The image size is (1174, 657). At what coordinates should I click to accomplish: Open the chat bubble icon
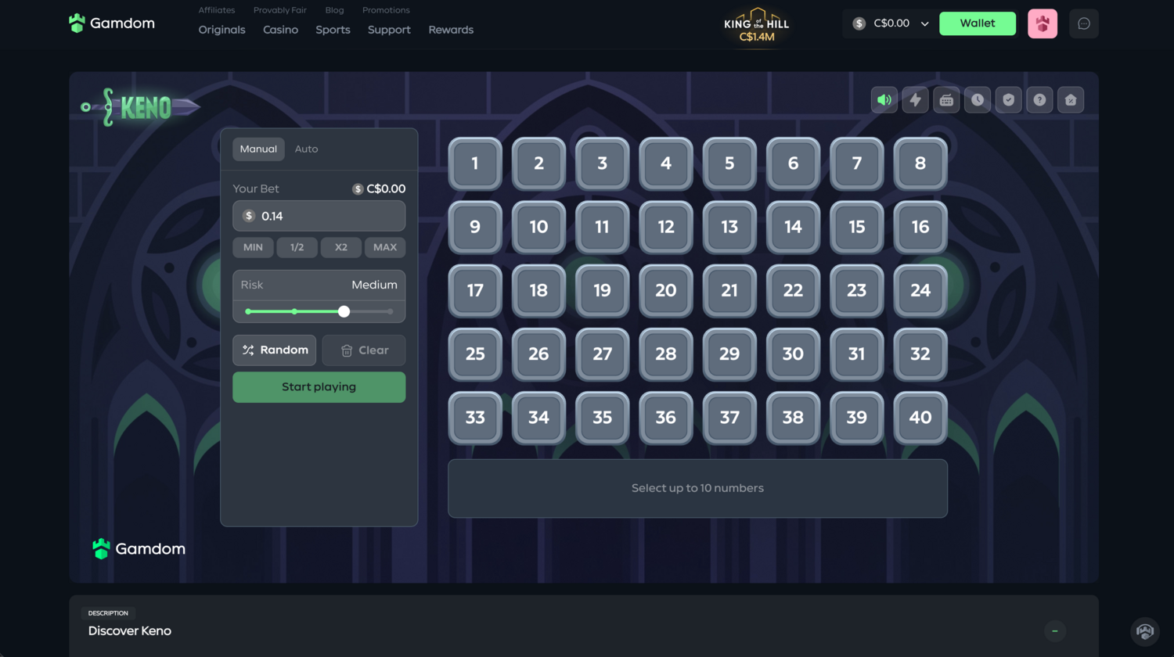(x=1084, y=23)
